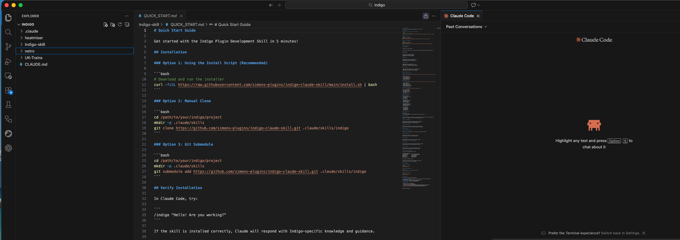Close the Claude Code panel tab
The width and height of the screenshot is (680, 240).
(x=478, y=16)
